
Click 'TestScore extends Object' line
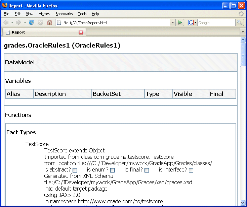coord(74,150)
